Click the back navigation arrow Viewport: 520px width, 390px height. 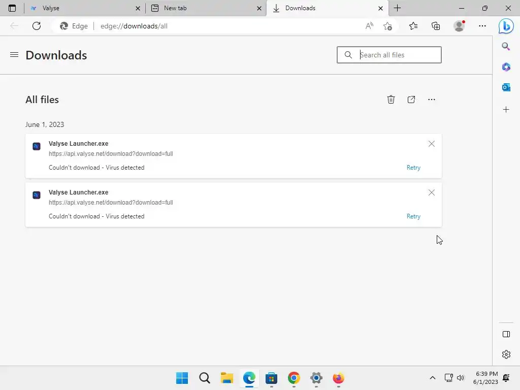pos(14,26)
